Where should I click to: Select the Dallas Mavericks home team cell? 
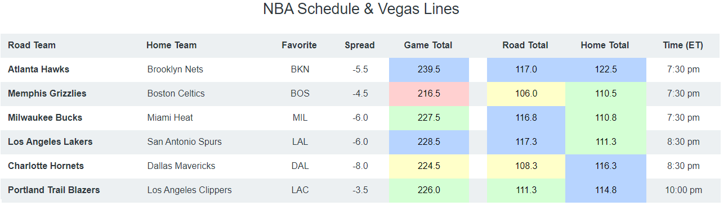[181, 166]
